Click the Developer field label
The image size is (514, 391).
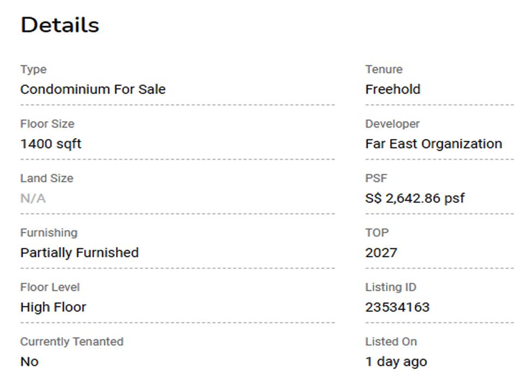(392, 124)
